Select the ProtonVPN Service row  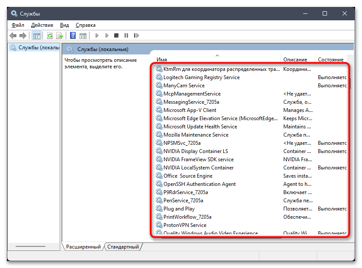tap(185, 225)
